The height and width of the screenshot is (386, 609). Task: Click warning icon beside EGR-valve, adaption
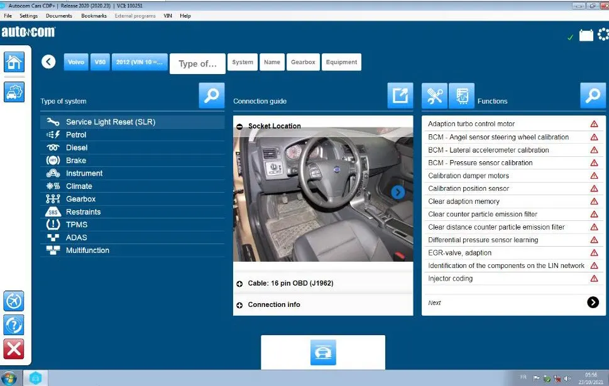[x=595, y=253]
